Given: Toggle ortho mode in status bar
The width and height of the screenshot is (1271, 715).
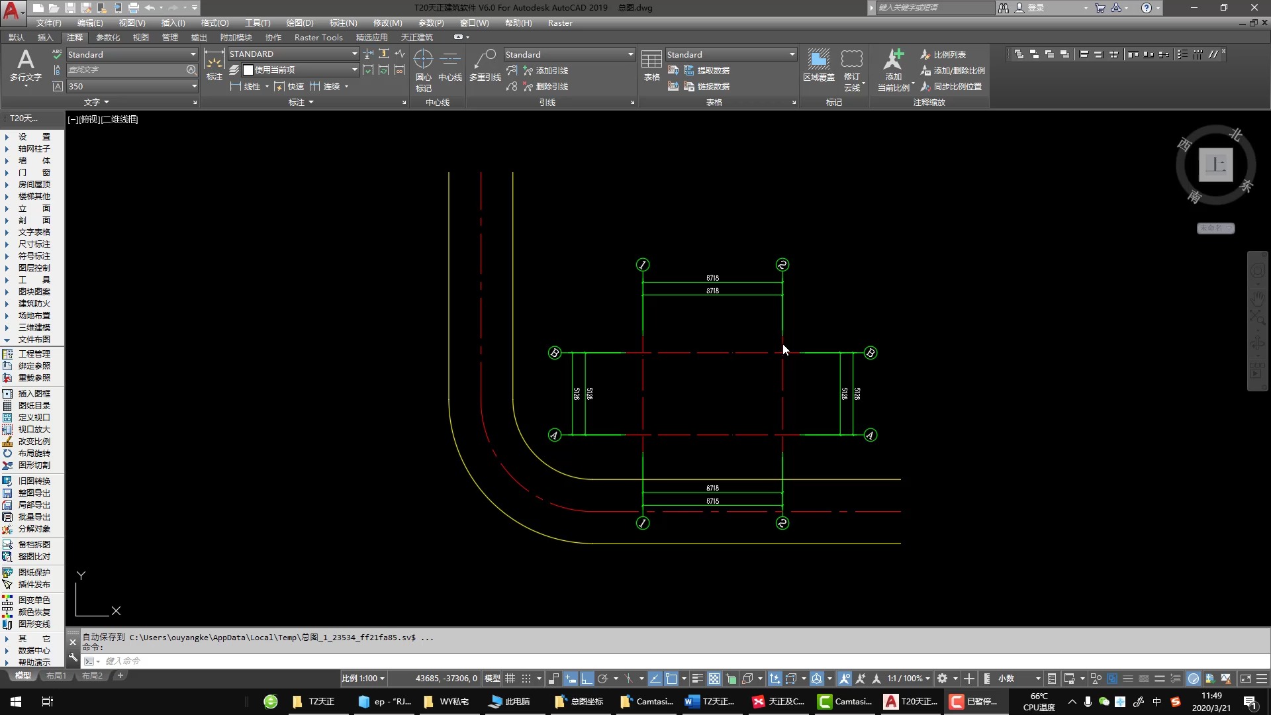Looking at the screenshot, I should point(587,679).
